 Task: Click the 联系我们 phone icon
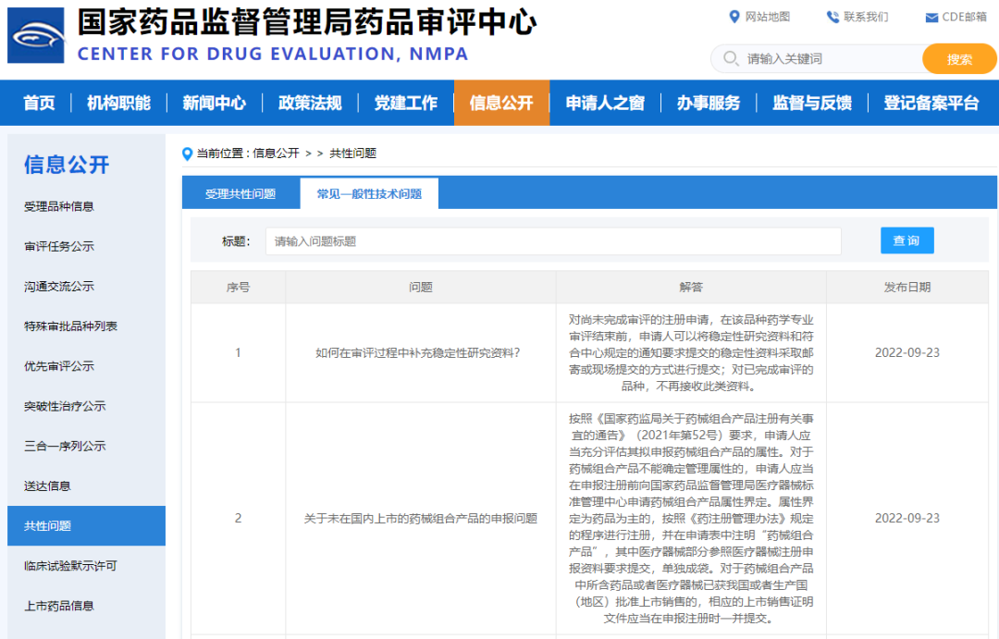[x=831, y=16]
